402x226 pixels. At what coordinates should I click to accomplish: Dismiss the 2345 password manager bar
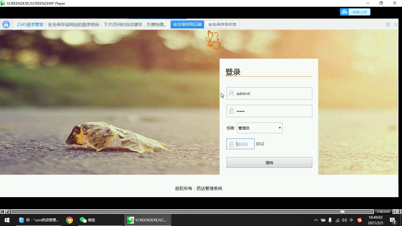pyautogui.click(x=396, y=24)
